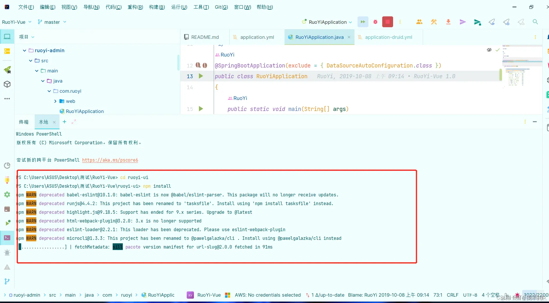549x303 pixels.
Task: Switch to the application-druid.yml tab
Action: tap(388, 37)
